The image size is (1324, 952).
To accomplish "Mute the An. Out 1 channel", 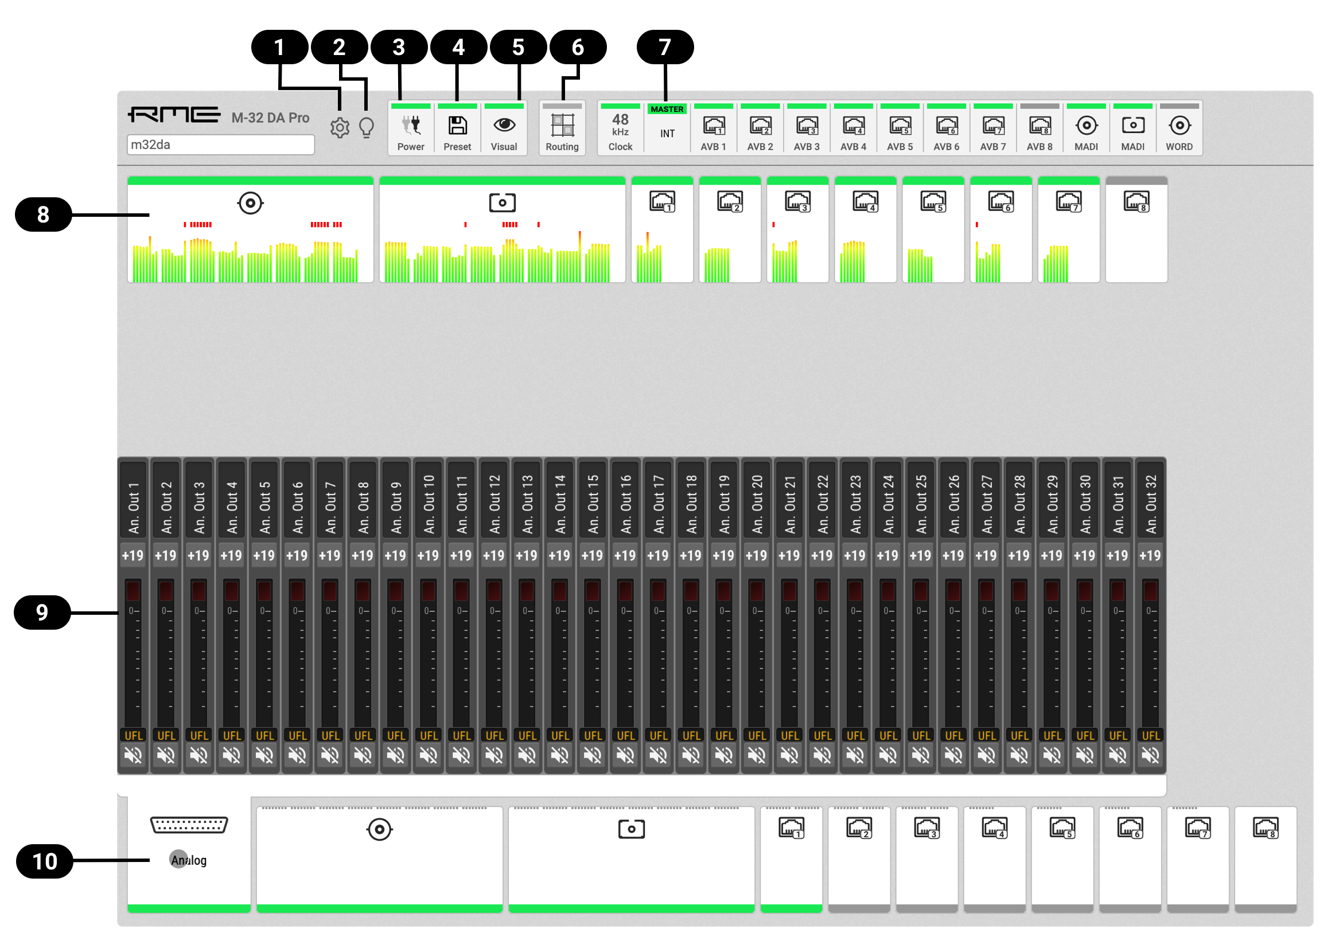I will pos(133,755).
